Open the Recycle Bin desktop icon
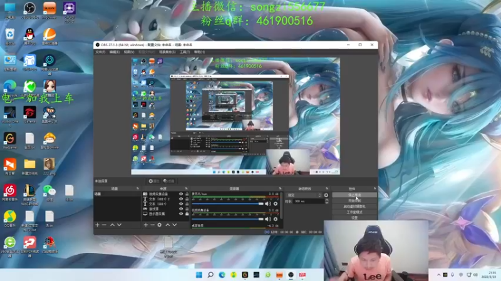Image resolution: width=501 pixels, height=281 pixels. (x=9, y=36)
